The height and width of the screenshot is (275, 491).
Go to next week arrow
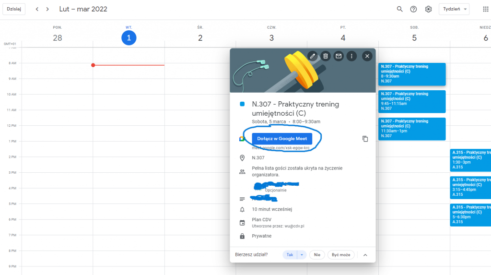tap(47, 9)
